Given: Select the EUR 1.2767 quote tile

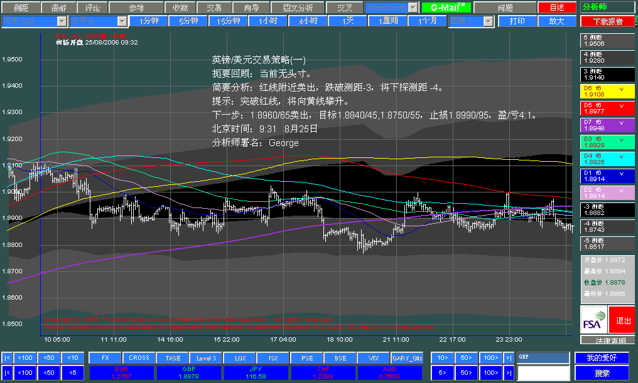Looking at the screenshot, I should tap(122, 372).
